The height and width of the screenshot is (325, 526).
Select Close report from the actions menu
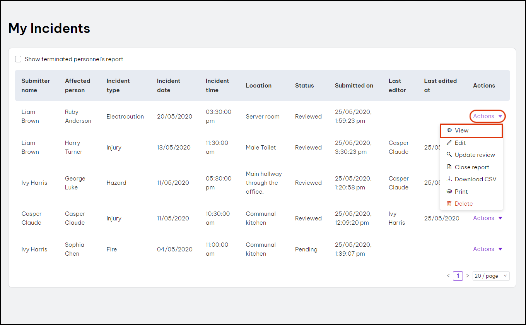[472, 167]
